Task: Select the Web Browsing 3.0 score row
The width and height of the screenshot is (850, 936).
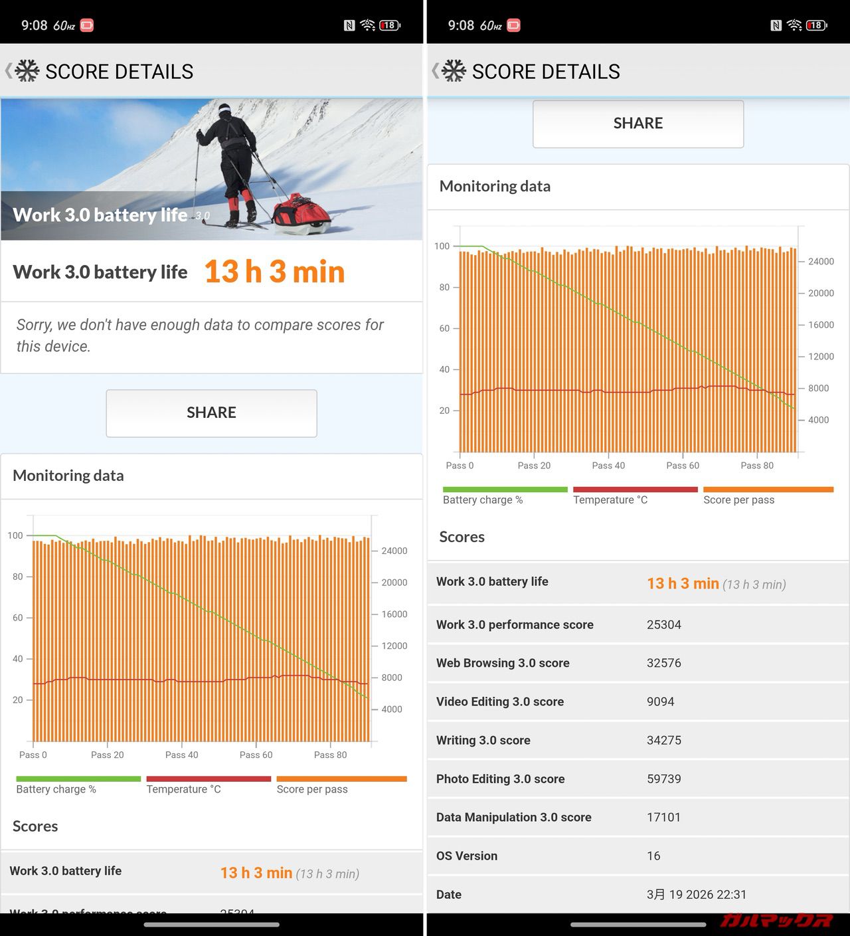Action: pyautogui.click(x=637, y=663)
